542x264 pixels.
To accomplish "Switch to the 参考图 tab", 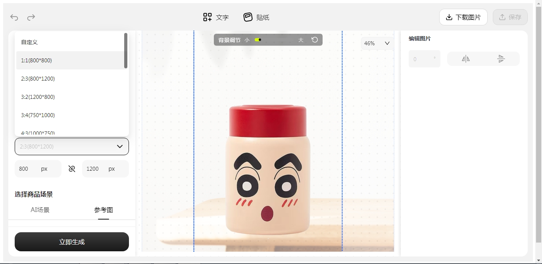I will pos(104,210).
